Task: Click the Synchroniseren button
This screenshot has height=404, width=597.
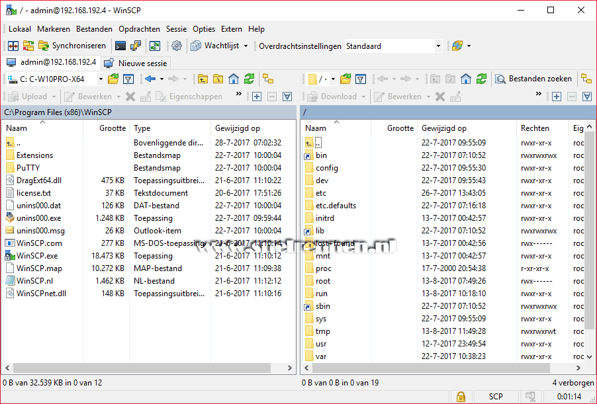Action: [72, 46]
